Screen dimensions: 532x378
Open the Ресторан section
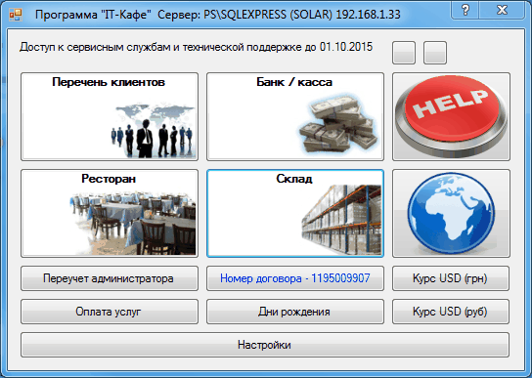110,213
